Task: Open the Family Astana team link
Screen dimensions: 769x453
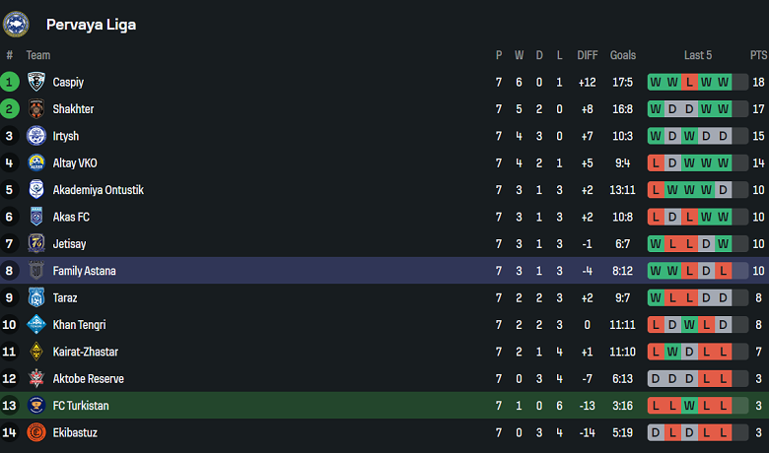Action: pyautogui.click(x=84, y=271)
